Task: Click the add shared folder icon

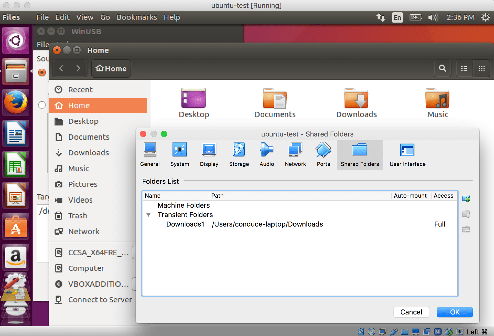Action: [466, 198]
